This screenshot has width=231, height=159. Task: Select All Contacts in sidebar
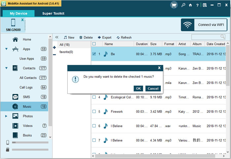click(x=28, y=78)
